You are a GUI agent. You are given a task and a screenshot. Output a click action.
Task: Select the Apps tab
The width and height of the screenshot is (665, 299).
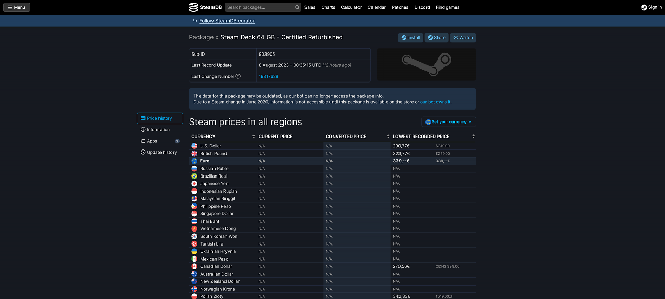pos(160,141)
